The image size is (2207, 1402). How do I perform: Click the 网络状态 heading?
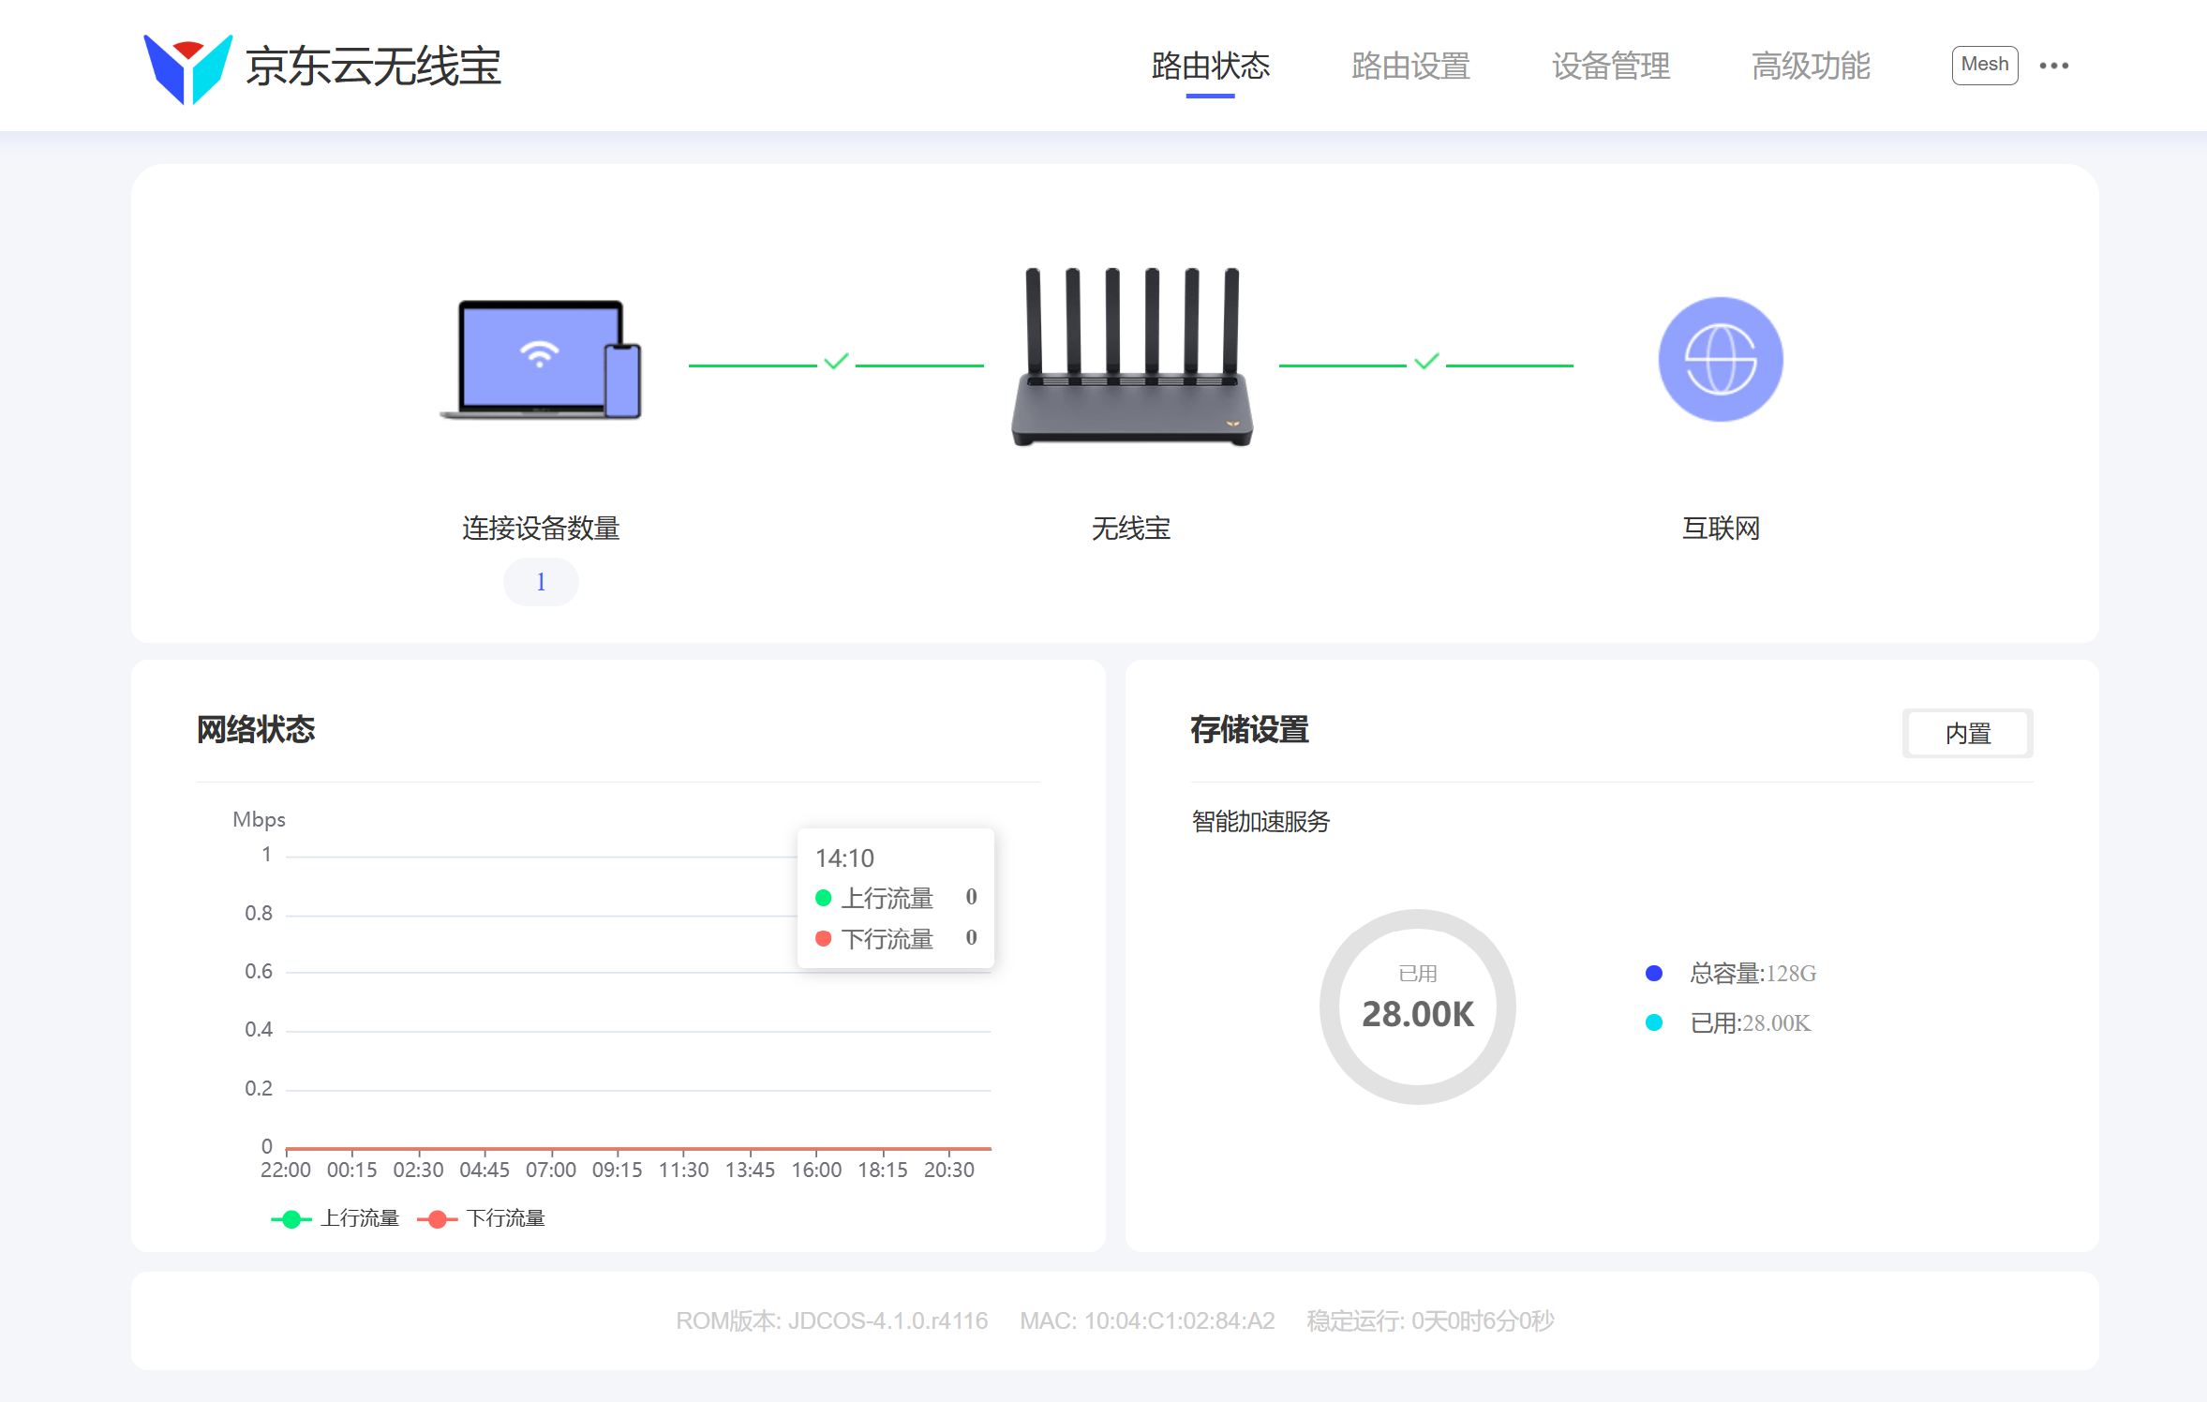(x=256, y=729)
